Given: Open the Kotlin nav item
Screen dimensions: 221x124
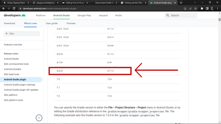Looking at the screenshot, I should pos(119,15).
